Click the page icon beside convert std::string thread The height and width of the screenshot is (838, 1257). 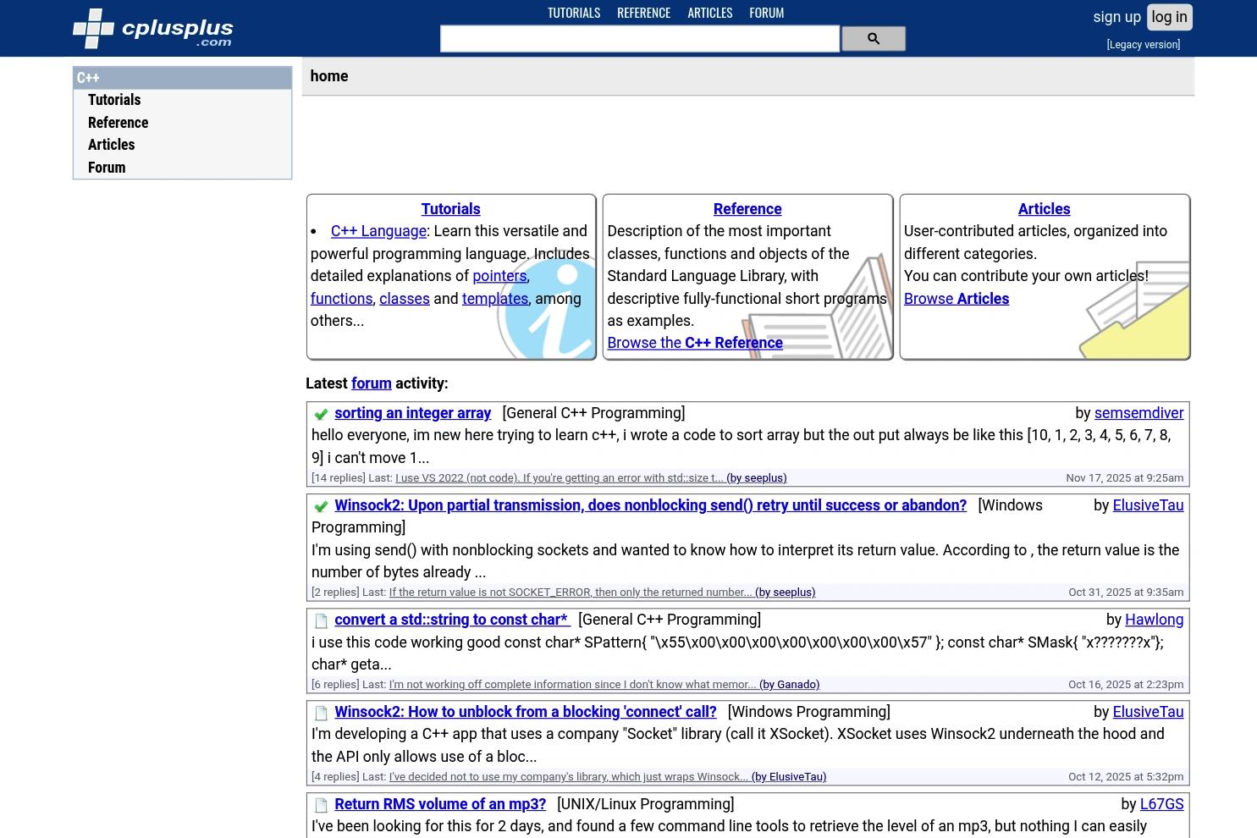coord(321,620)
